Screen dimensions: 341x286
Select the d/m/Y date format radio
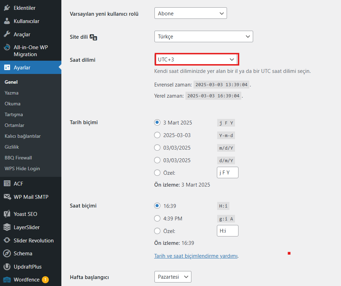(x=157, y=160)
